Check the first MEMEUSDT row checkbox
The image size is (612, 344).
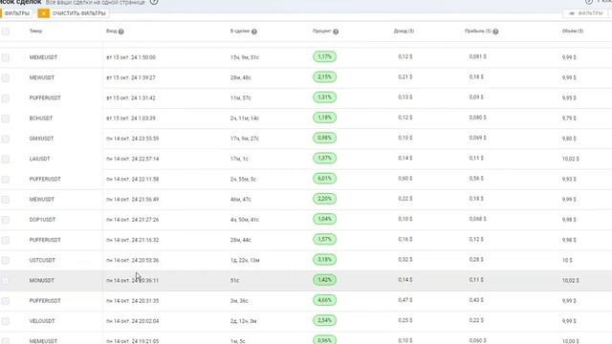[x=5, y=57]
